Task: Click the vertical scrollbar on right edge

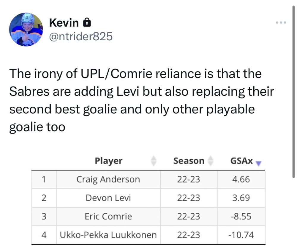Action: point(293,92)
